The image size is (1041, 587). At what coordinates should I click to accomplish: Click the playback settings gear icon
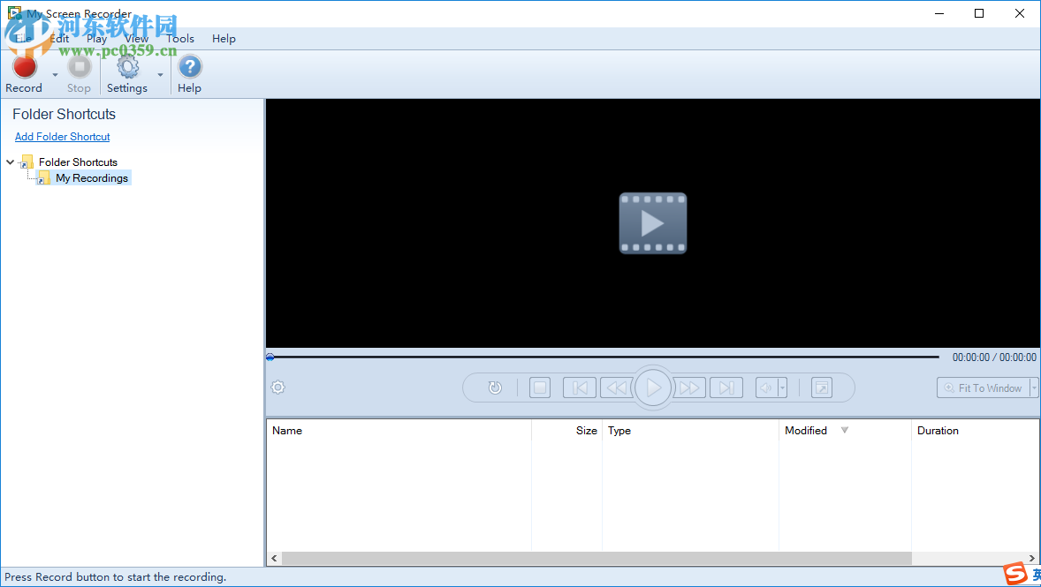tap(277, 387)
